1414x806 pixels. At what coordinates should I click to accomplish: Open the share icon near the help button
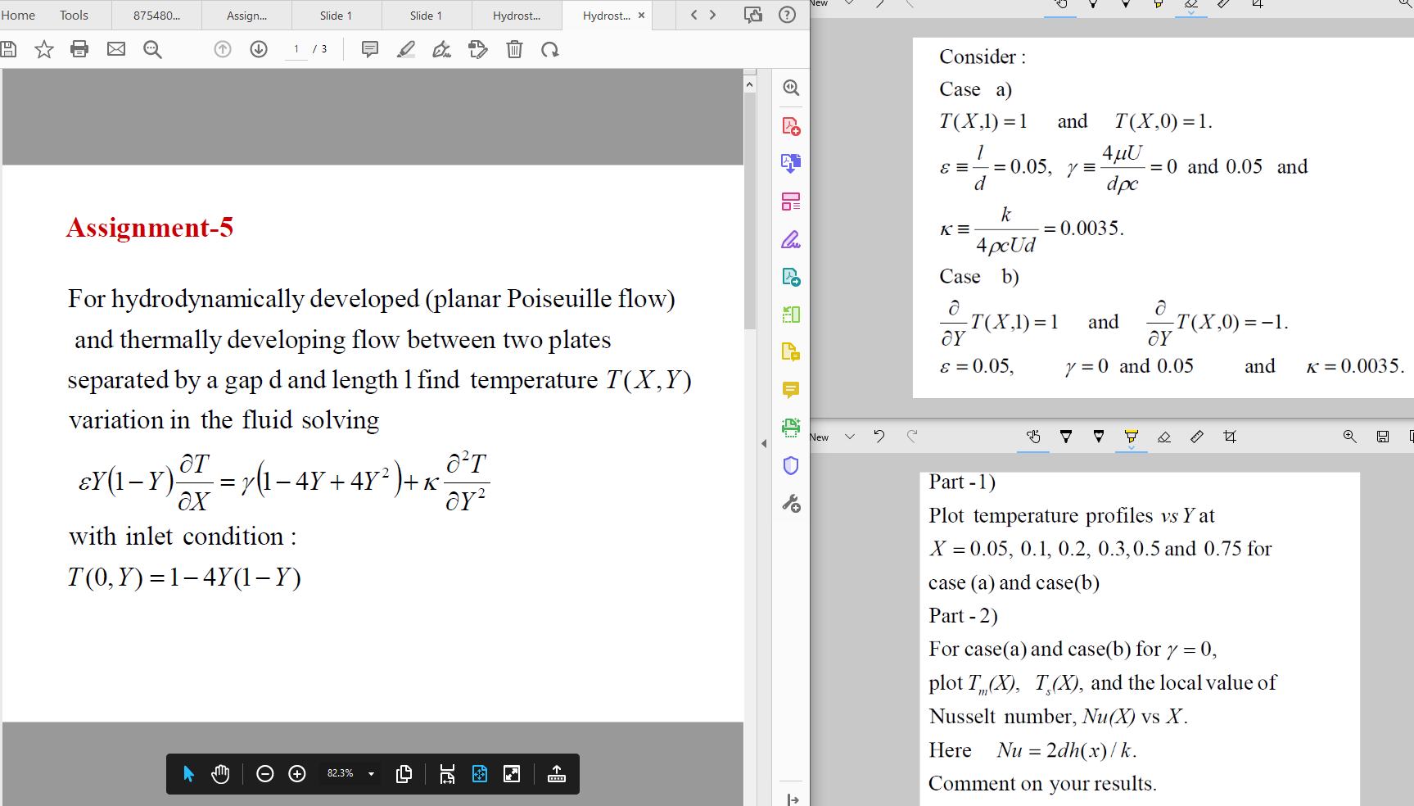coord(753,15)
